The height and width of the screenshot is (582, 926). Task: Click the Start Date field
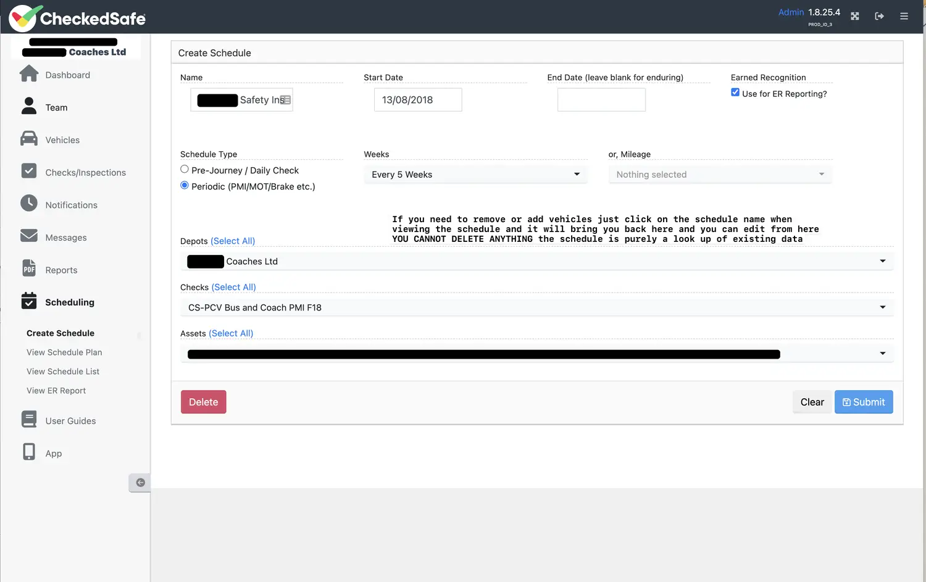[417, 99]
